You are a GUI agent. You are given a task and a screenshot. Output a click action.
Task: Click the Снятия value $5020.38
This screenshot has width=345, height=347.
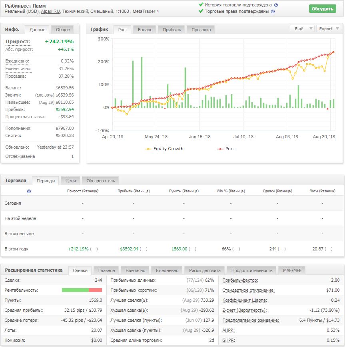65,136
